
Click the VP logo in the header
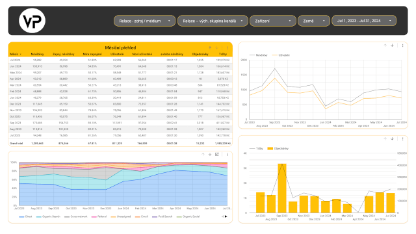[x=32, y=21]
